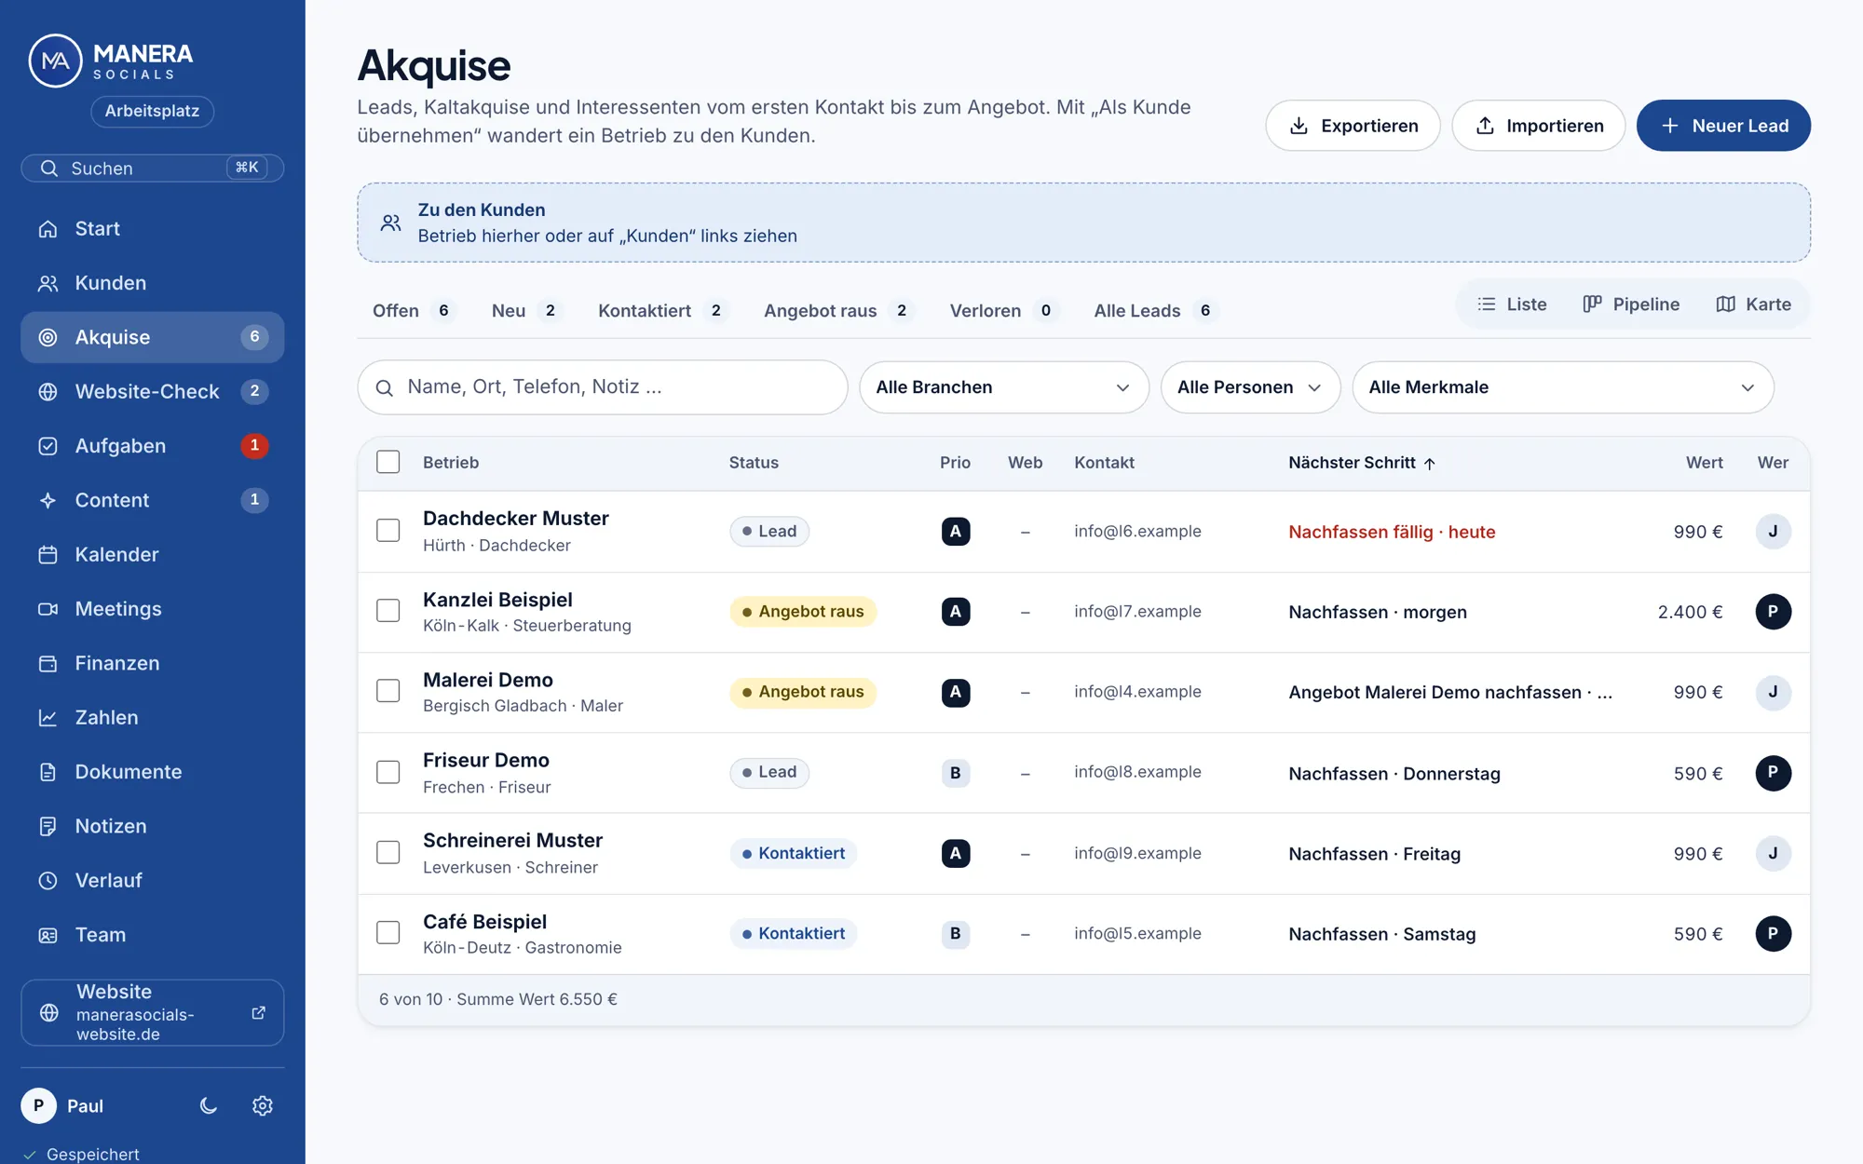Expand the Alle Branchen dropdown
The image size is (1863, 1164).
[1003, 387]
